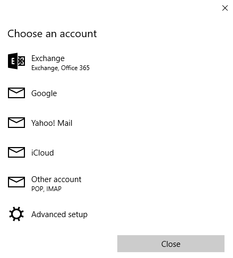The width and height of the screenshot is (233, 258).
Task: Click the 'POP, IMAP' subtitle text
Action: (x=46, y=189)
